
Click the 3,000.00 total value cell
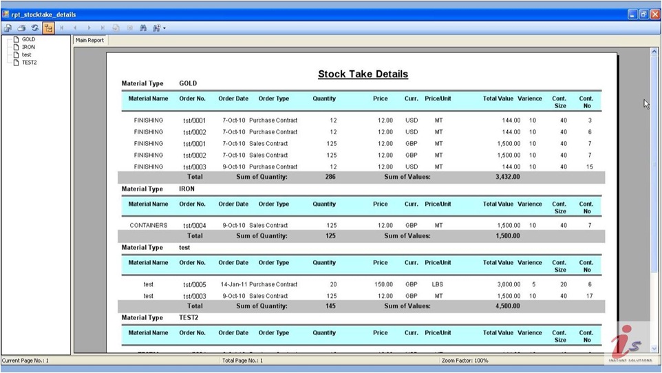point(509,284)
